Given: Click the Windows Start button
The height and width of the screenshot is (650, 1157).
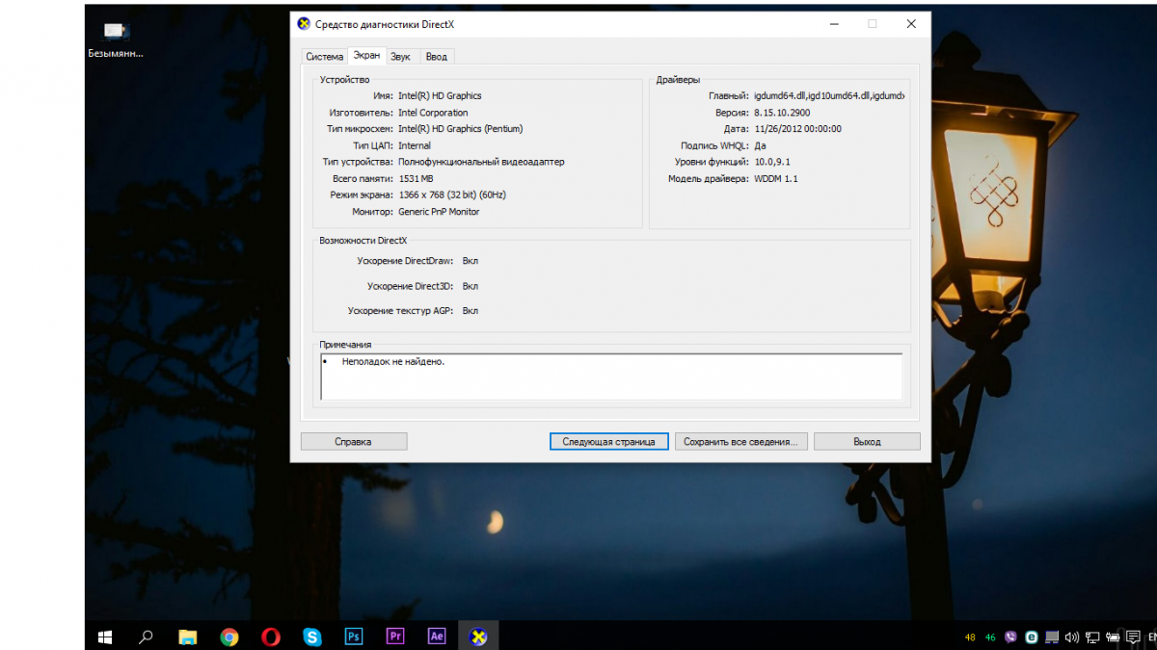Looking at the screenshot, I should click(x=105, y=637).
